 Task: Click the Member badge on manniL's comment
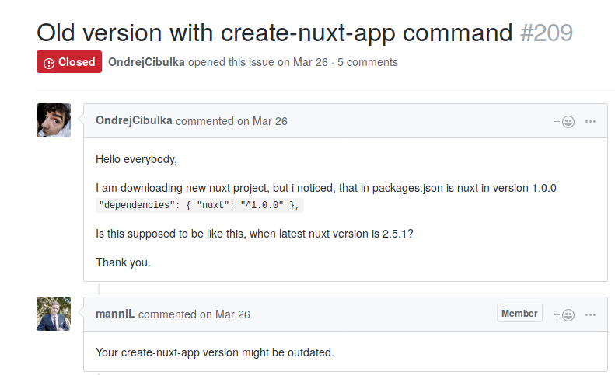[x=519, y=314]
